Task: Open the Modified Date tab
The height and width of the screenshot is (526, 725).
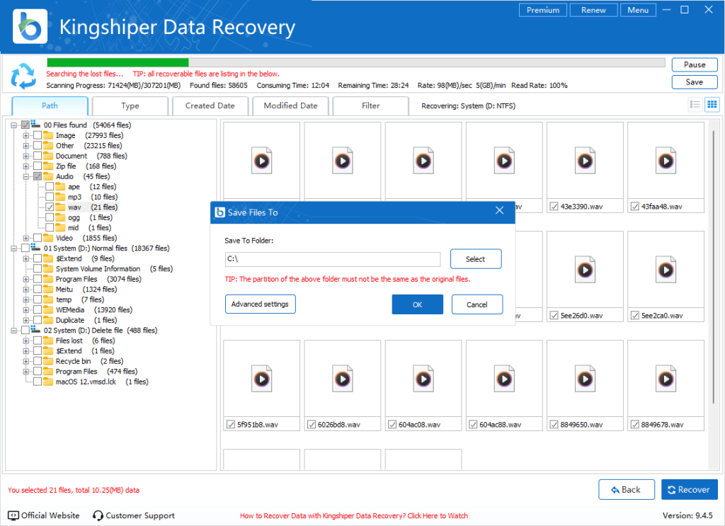Action: (290, 105)
